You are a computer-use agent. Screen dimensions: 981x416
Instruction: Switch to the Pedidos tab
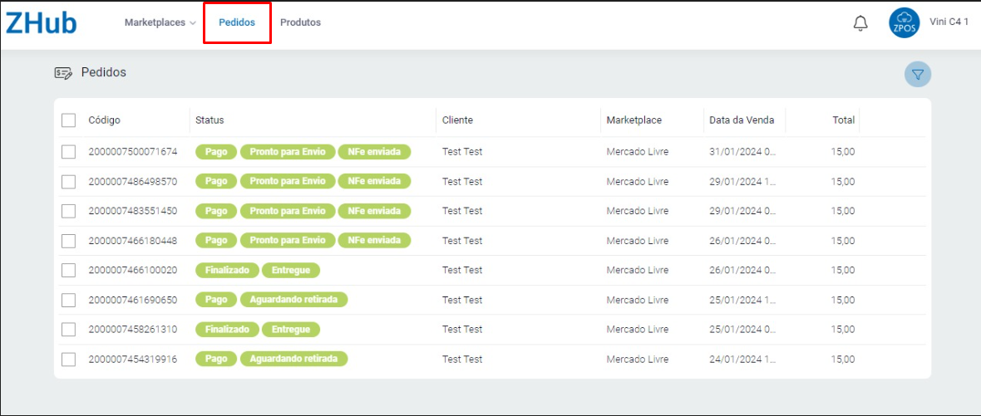(x=237, y=23)
